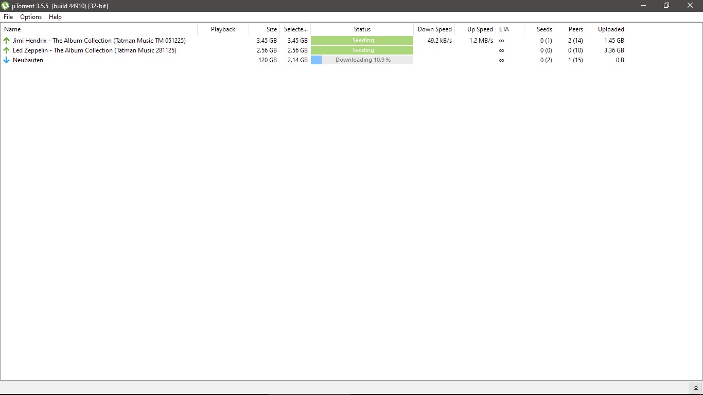Screen dimensions: 703x395
Task: Open the File menu
Action: click(8, 17)
